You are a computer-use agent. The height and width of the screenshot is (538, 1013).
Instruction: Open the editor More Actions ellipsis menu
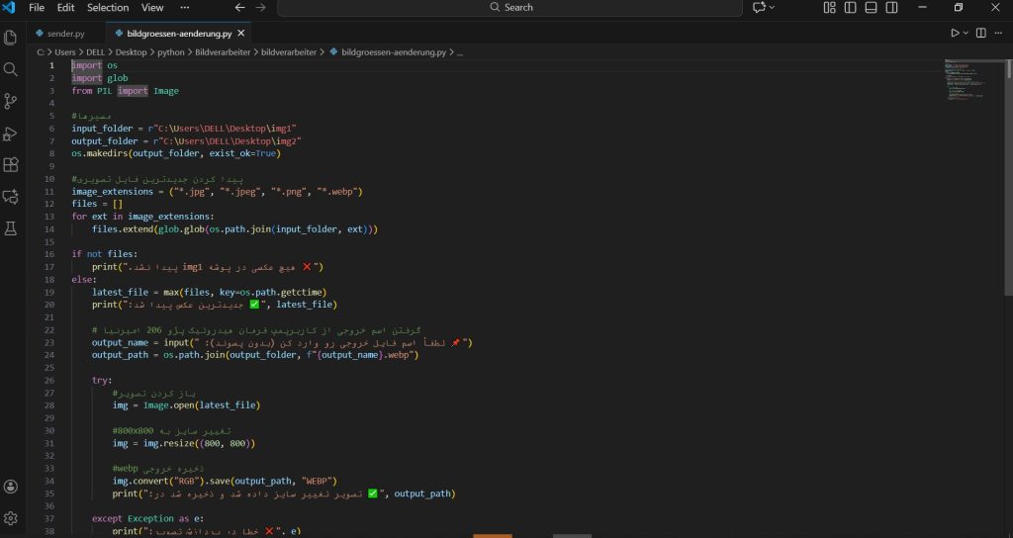1000,33
